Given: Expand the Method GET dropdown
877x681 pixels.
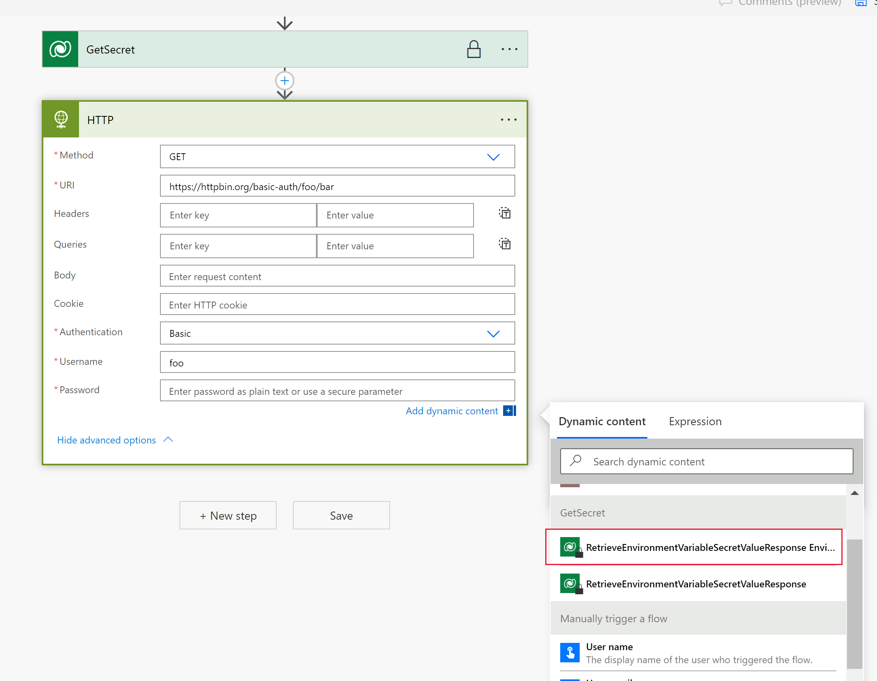Looking at the screenshot, I should tap(494, 157).
